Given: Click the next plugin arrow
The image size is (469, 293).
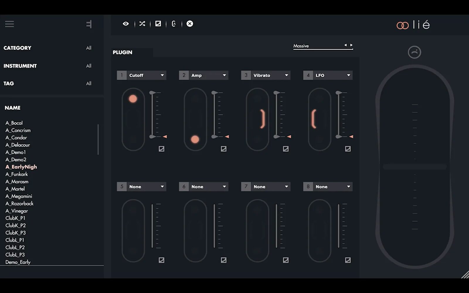Looking at the screenshot, I should click(x=351, y=45).
